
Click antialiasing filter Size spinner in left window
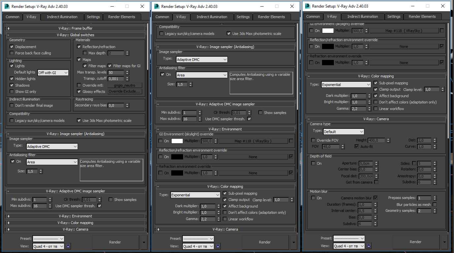pyautogui.click(x=41, y=171)
